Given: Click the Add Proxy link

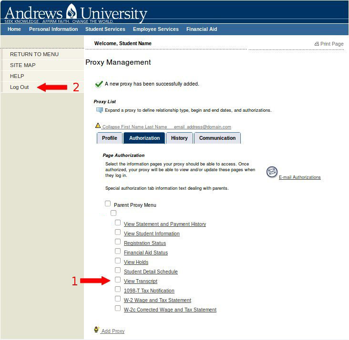Looking at the screenshot, I should pyautogui.click(x=113, y=331).
